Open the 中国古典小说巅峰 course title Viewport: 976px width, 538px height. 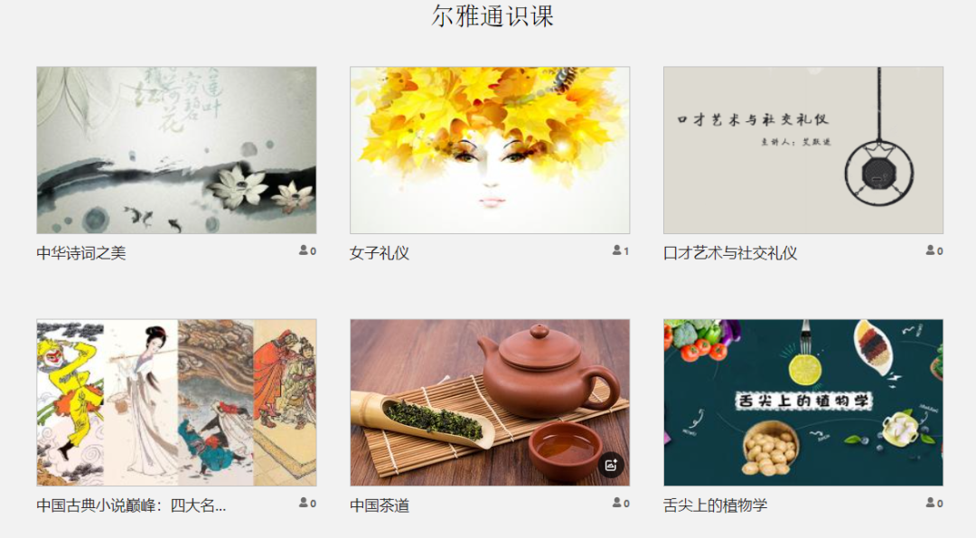(131, 505)
